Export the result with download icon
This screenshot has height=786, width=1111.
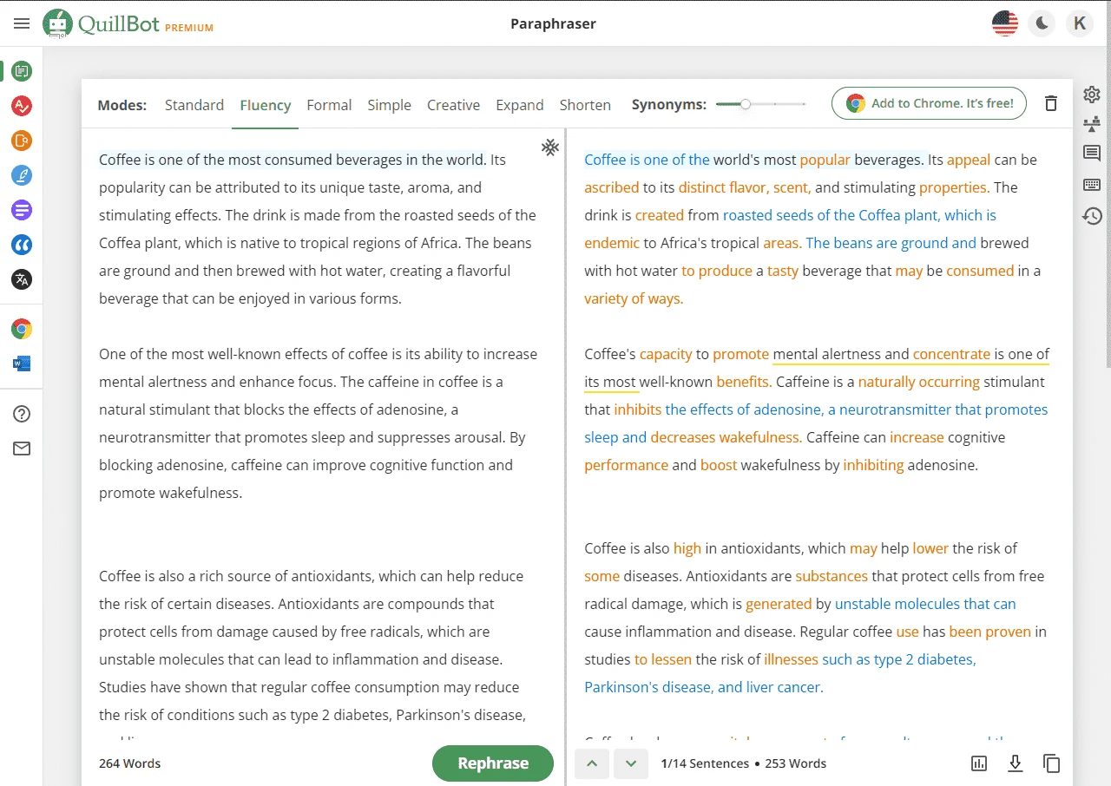[1016, 763]
